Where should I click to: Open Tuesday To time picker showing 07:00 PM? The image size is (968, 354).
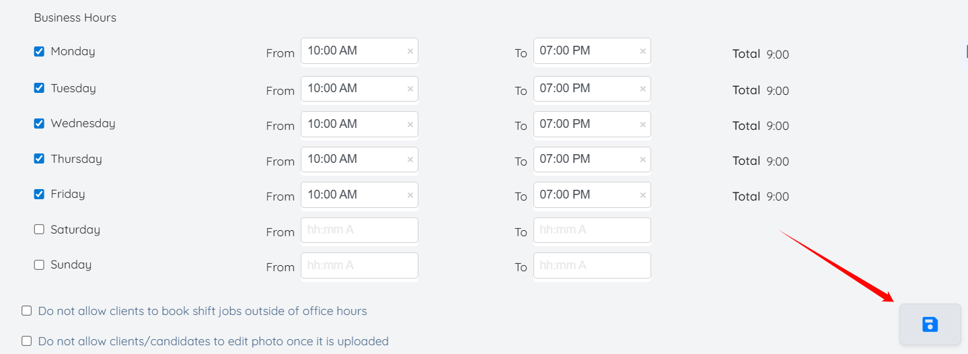click(585, 89)
